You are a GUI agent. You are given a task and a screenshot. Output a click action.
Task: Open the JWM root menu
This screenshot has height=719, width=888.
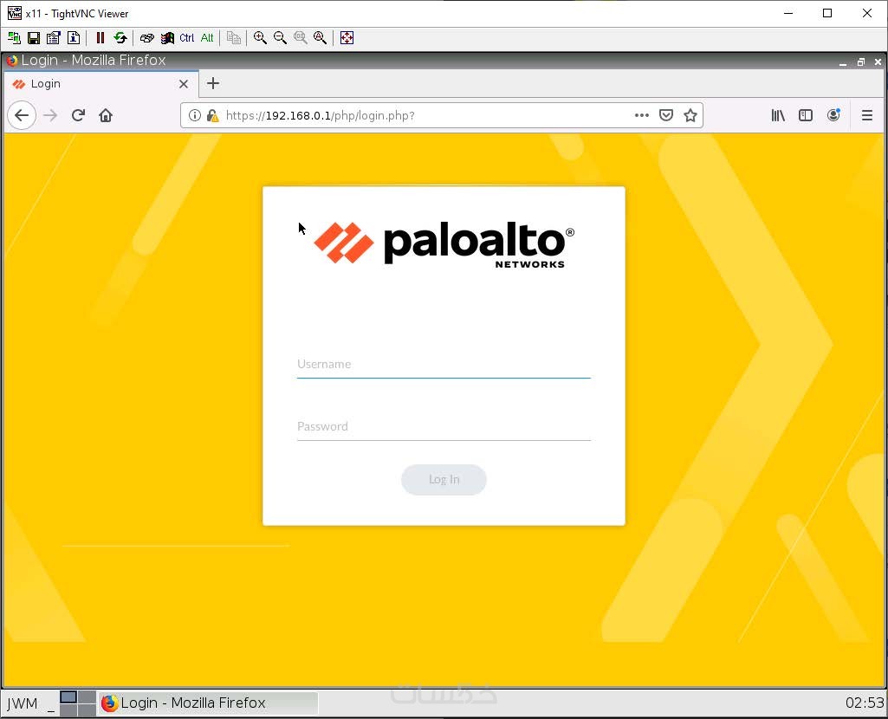click(23, 703)
